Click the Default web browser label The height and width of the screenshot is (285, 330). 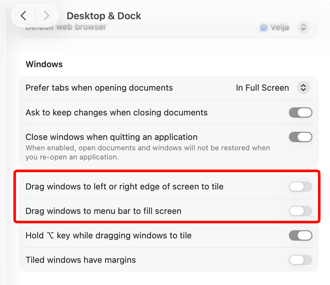pyautogui.click(x=66, y=27)
